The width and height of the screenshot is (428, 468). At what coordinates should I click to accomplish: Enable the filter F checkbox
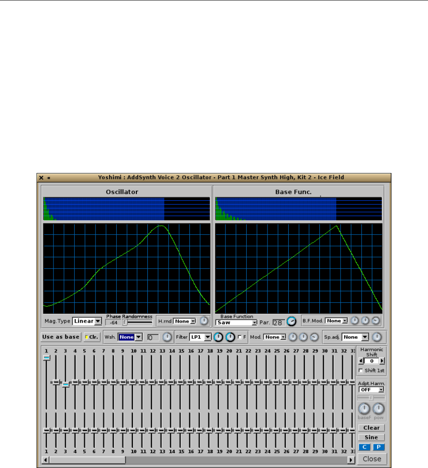point(239,337)
